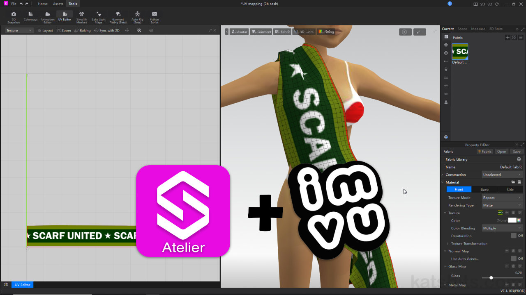Select the Back material tab
This screenshot has width=526, height=295.
tap(484, 190)
